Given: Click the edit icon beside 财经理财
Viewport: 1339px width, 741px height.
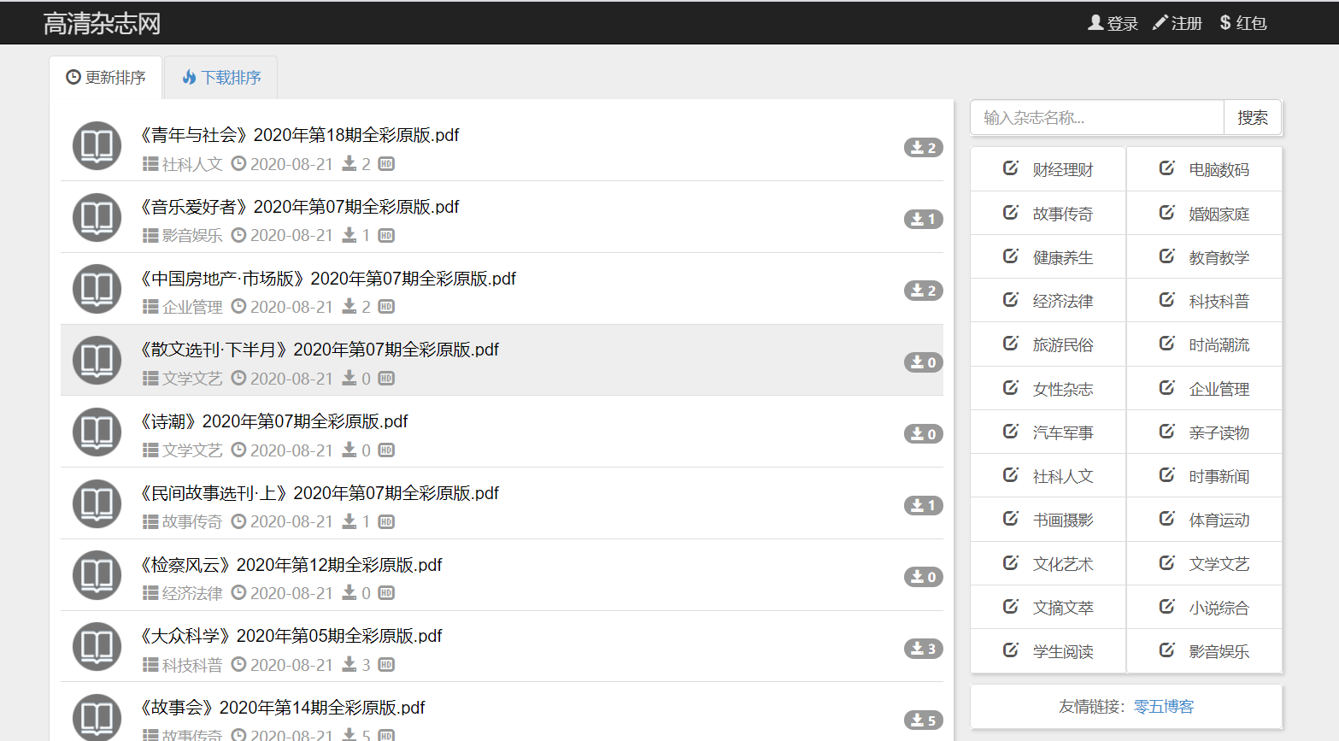Looking at the screenshot, I should [x=1010, y=168].
